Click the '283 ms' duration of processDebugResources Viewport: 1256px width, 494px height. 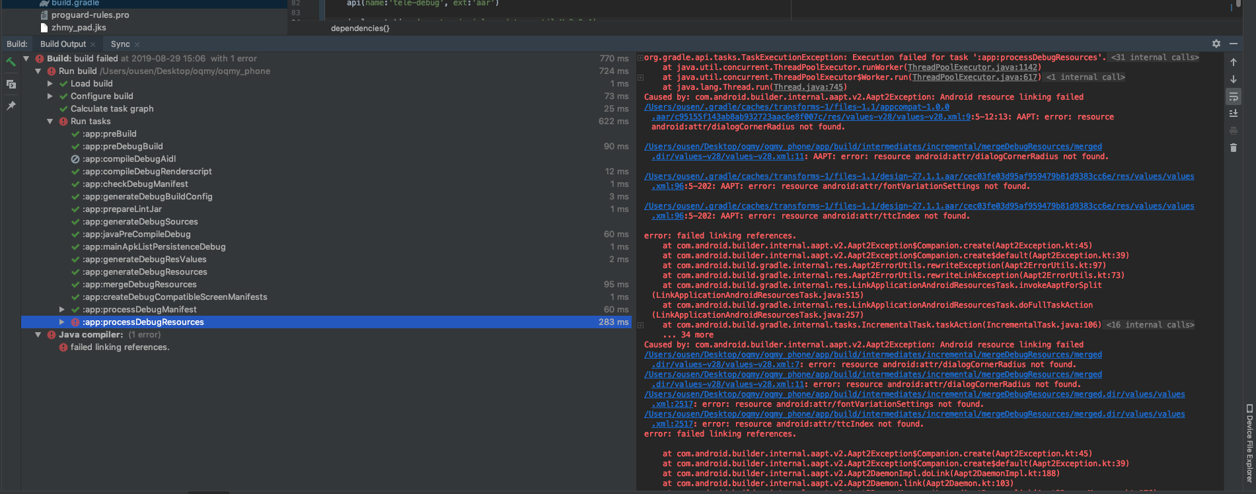pyautogui.click(x=614, y=322)
